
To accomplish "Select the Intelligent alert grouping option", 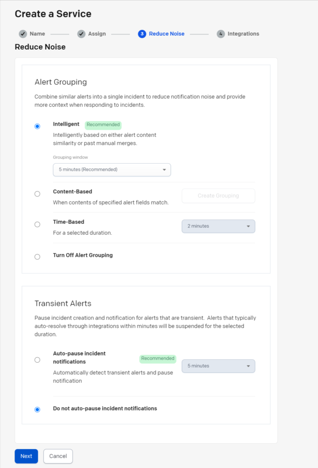I will click(37, 126).
